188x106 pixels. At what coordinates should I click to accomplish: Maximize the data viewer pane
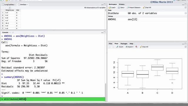[105, 5]
